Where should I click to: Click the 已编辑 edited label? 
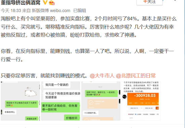80,11
